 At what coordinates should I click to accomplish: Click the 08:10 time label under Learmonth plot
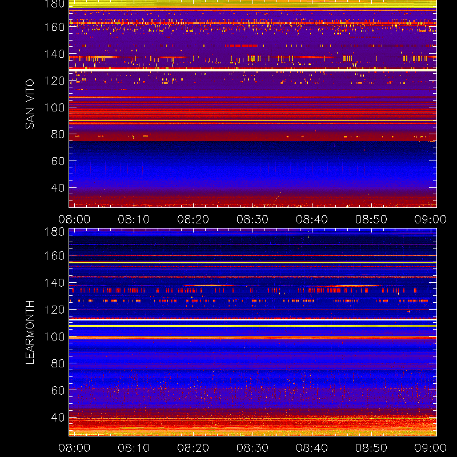(x=134, y=448)
